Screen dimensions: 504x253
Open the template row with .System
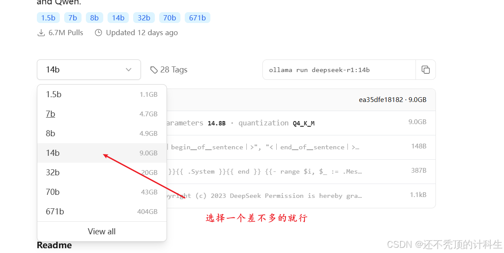click(x=301, y=171)
